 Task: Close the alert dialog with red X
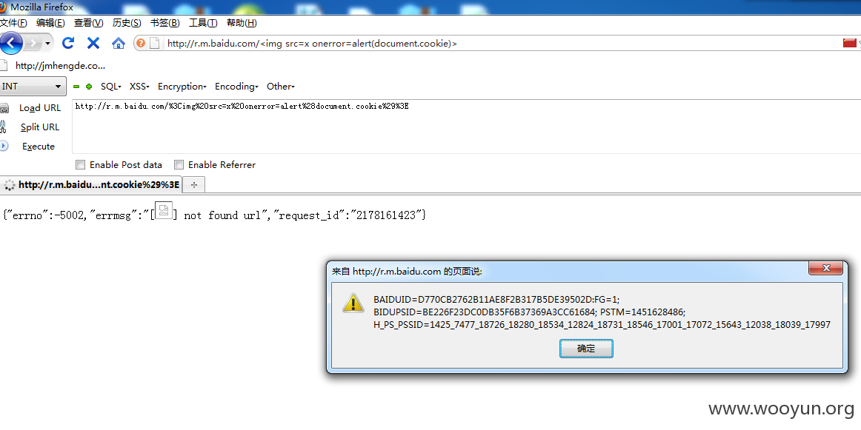825,268
